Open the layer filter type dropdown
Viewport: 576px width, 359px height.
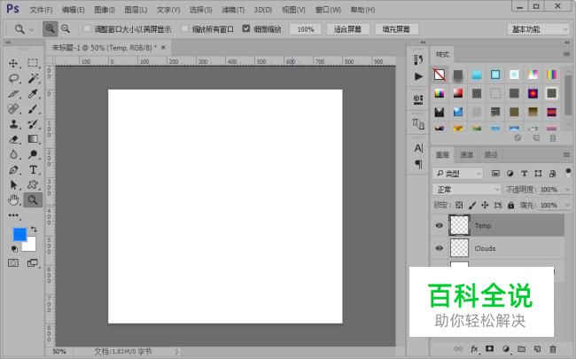(457, 174)
